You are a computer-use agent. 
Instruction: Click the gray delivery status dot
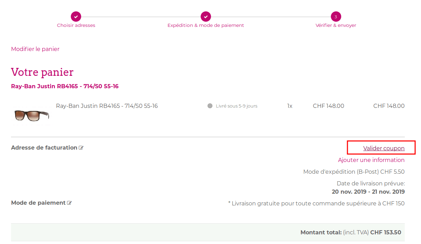[x=210, y=106]
